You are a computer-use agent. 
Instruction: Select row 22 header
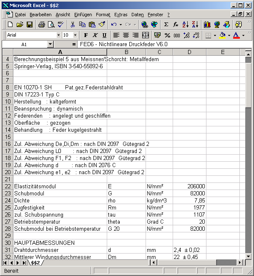click(x=8, y=186)
